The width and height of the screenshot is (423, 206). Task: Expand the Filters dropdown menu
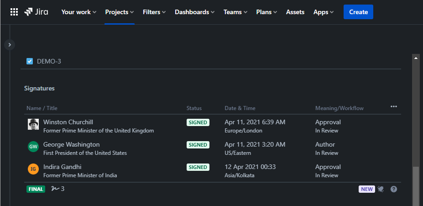point(154,12)
